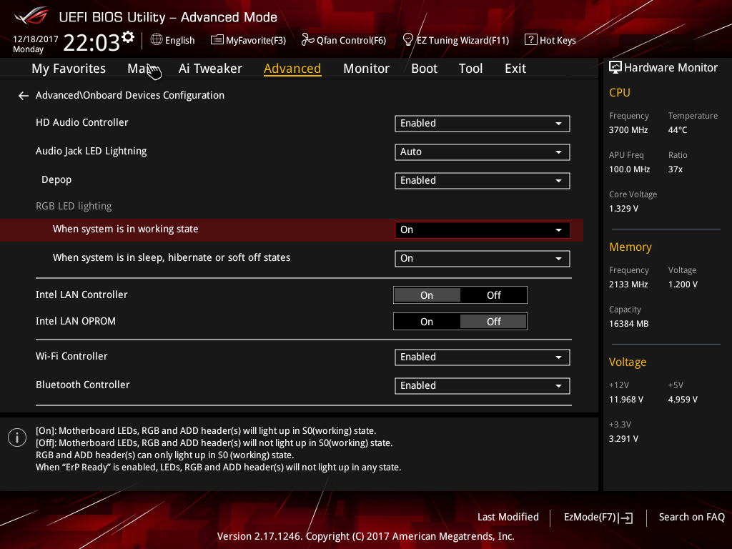Click the 1.329 V core voltage value
Screen dimensions: 732x549
tap(623, 209)
